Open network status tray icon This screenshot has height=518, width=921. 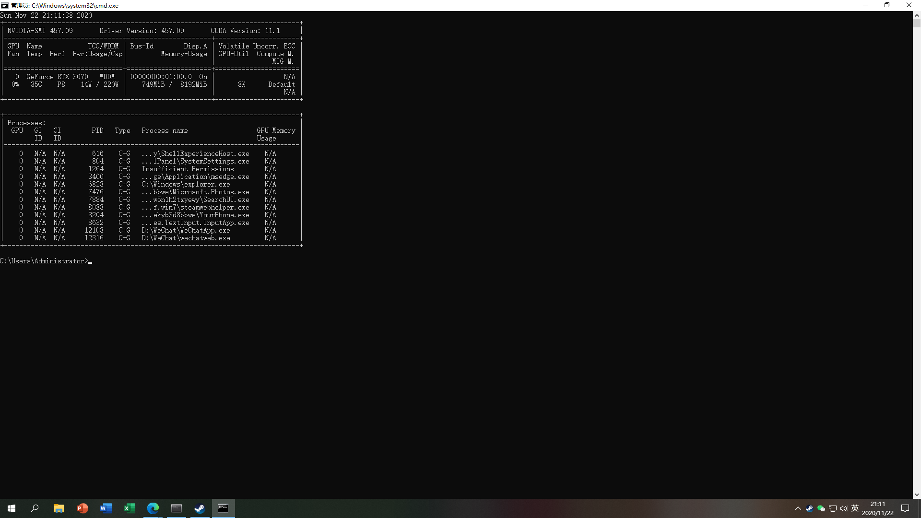(832, 508)
